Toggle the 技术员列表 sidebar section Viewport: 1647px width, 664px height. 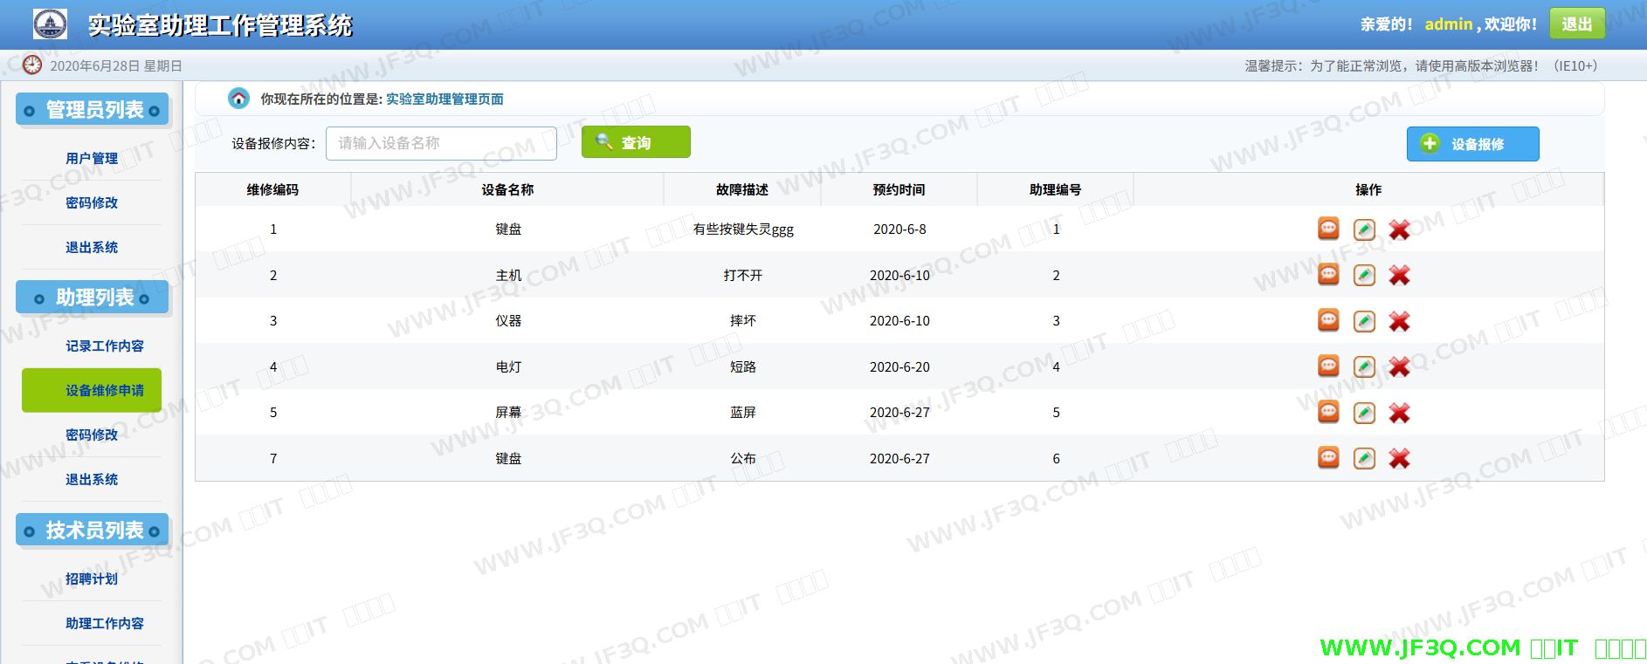93,531
